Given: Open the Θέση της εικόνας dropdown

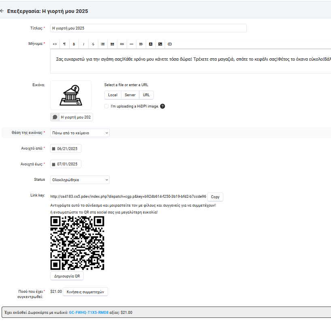Looking at the screenshot, I should pos(80,133).
